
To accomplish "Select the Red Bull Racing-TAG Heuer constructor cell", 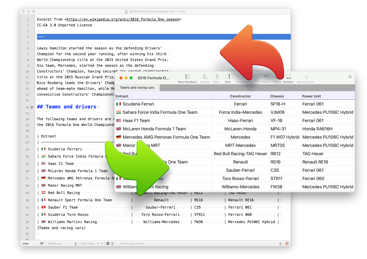I will coord(240,154).
